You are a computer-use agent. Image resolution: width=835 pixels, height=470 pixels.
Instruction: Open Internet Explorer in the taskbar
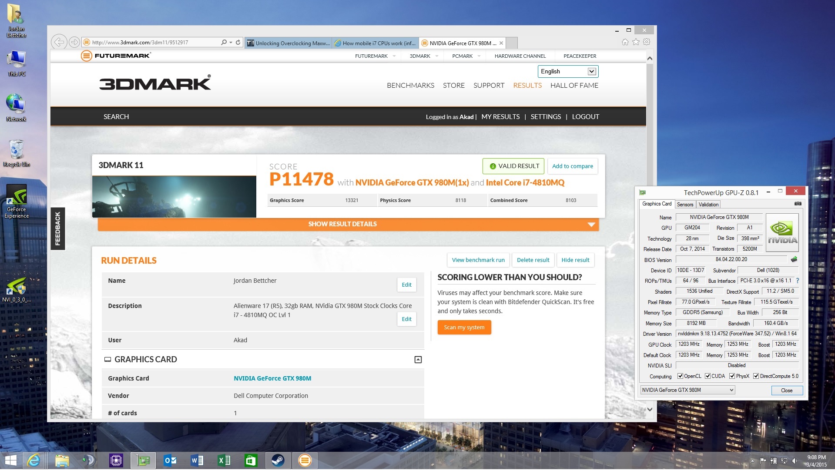click(x=34, y=460)
